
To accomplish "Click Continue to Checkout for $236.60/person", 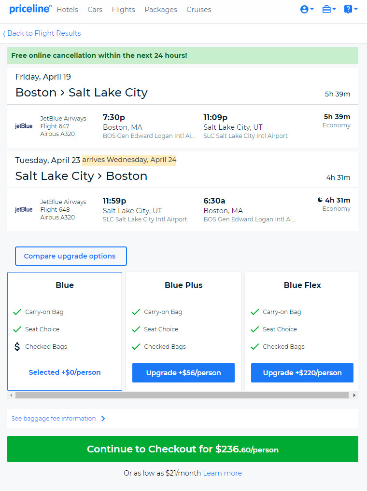I will 183,449.
